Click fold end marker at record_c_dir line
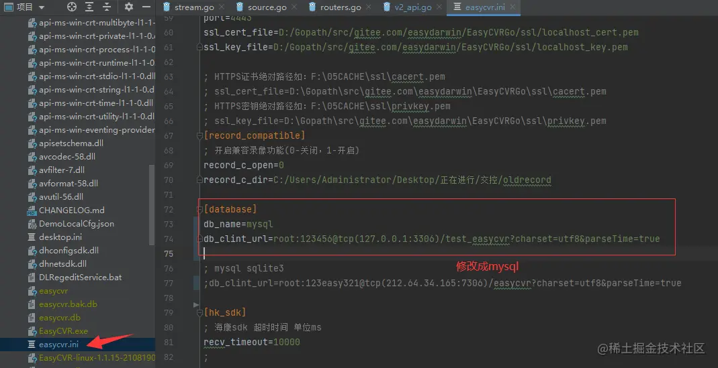This screenshot has height=368, width=718. (x=199, y=180)
